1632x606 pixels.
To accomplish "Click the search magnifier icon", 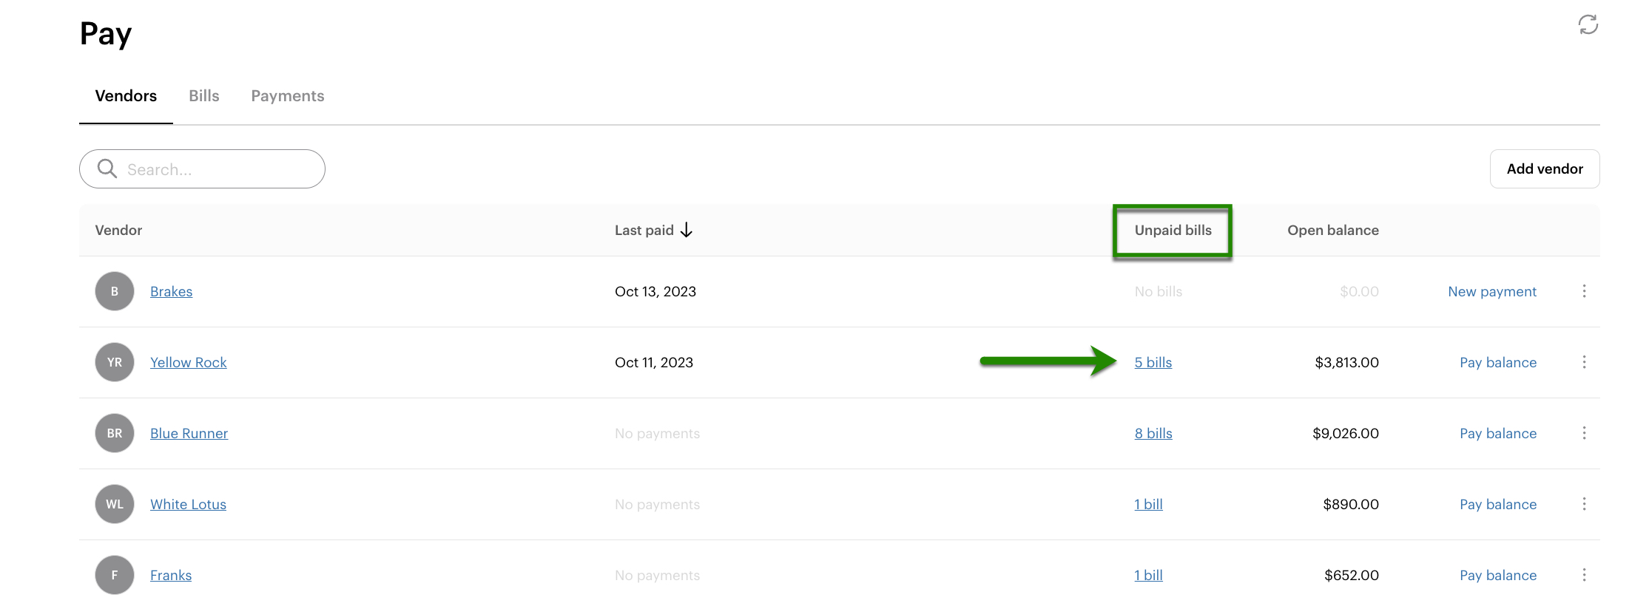I will click(107, 168).
